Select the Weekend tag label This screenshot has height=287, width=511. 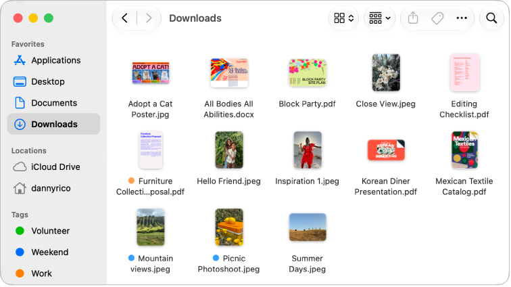[x=50, y=252]
